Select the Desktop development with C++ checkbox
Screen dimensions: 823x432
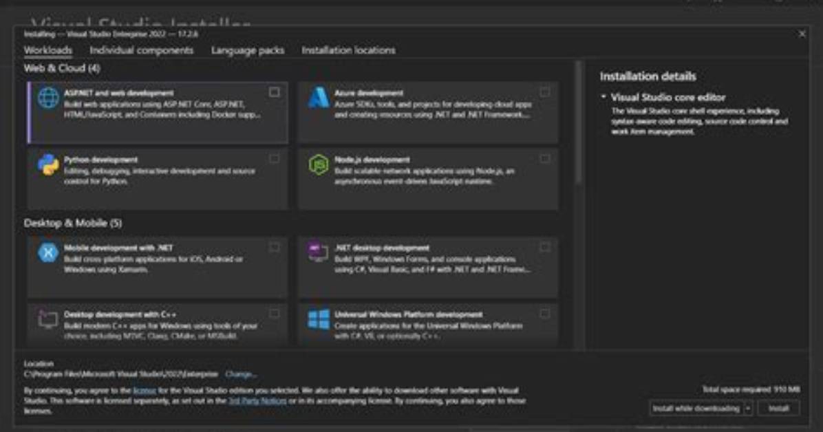274,314
